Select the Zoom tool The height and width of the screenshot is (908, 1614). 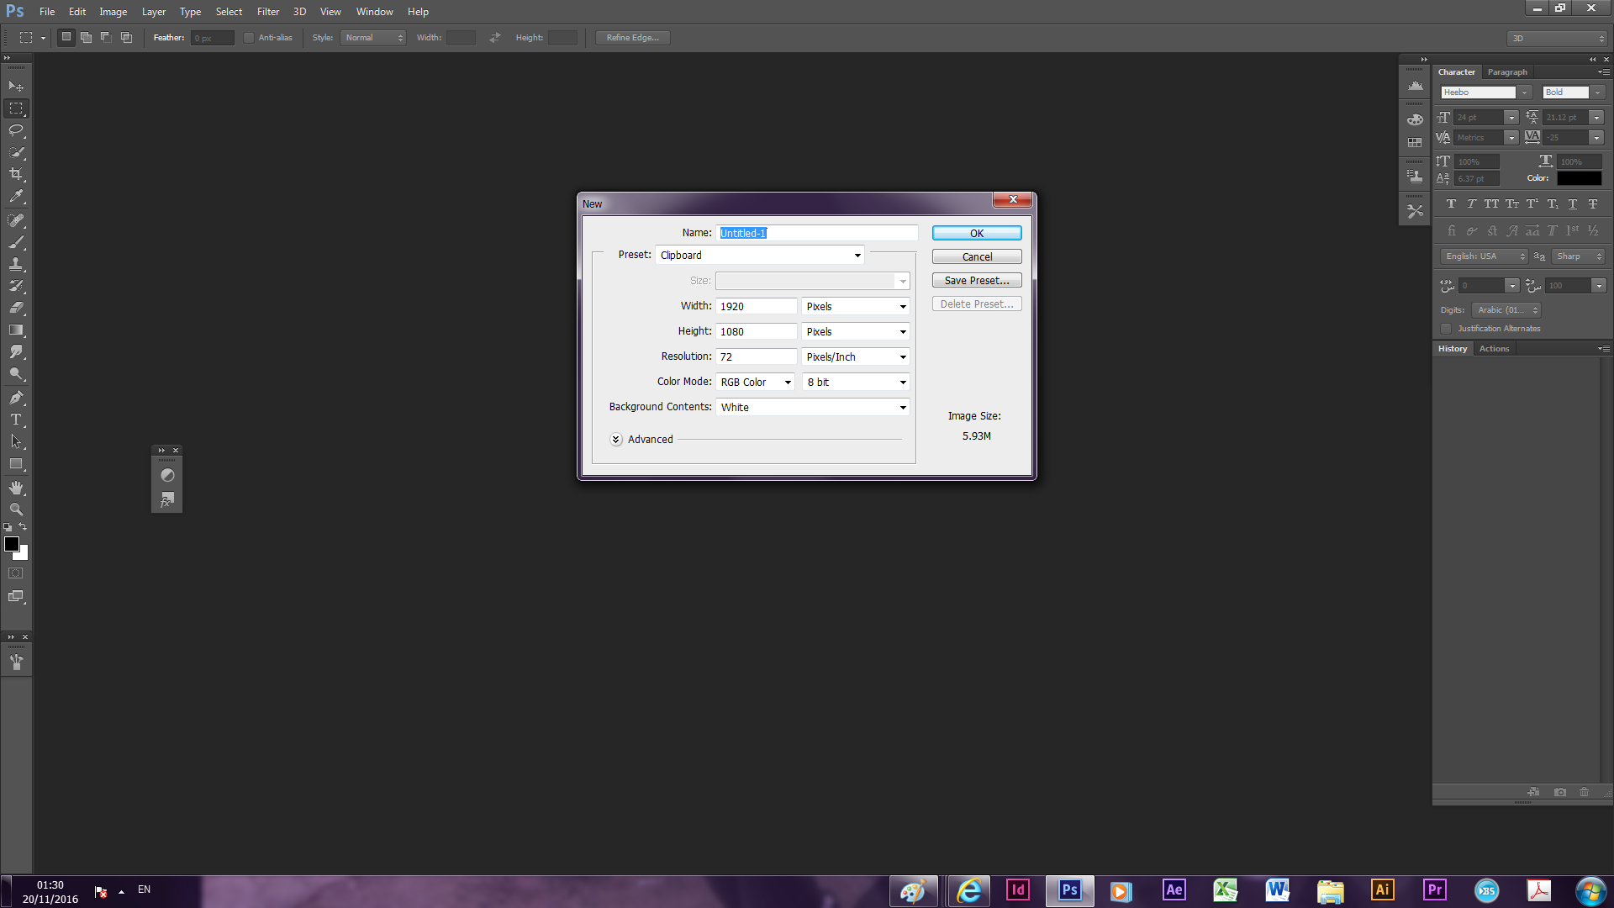(x=16, y=509)
